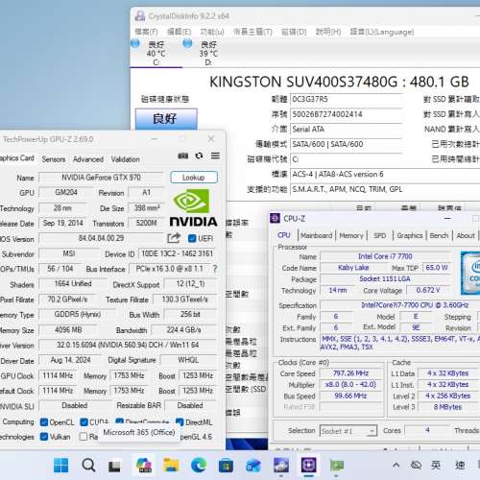Click the GPU Name field NVIDIA GeForce GTX 970
The width and height of the screenshot is (480, 480).
pyautogui.click(x=101, y=178)
